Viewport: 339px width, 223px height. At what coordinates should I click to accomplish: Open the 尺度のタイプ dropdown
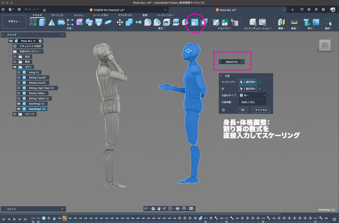[x=252, y=95]
